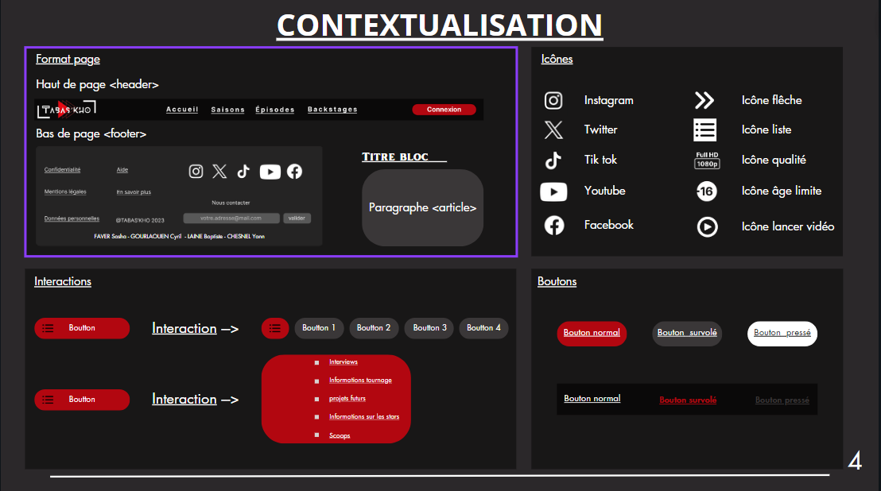Click the Instagram icon in the Icônes panel
Image resolution: width=881 pixels, height=491 pixels.
553,100
